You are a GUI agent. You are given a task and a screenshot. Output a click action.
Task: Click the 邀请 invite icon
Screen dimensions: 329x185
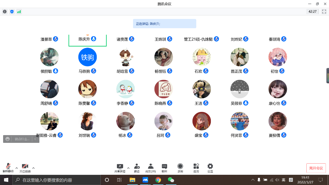coord(137,168)
